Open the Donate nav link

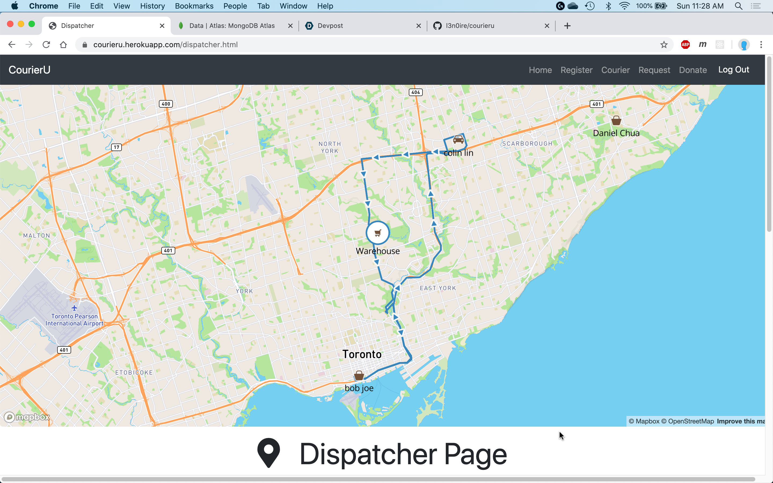coord(692,70)
